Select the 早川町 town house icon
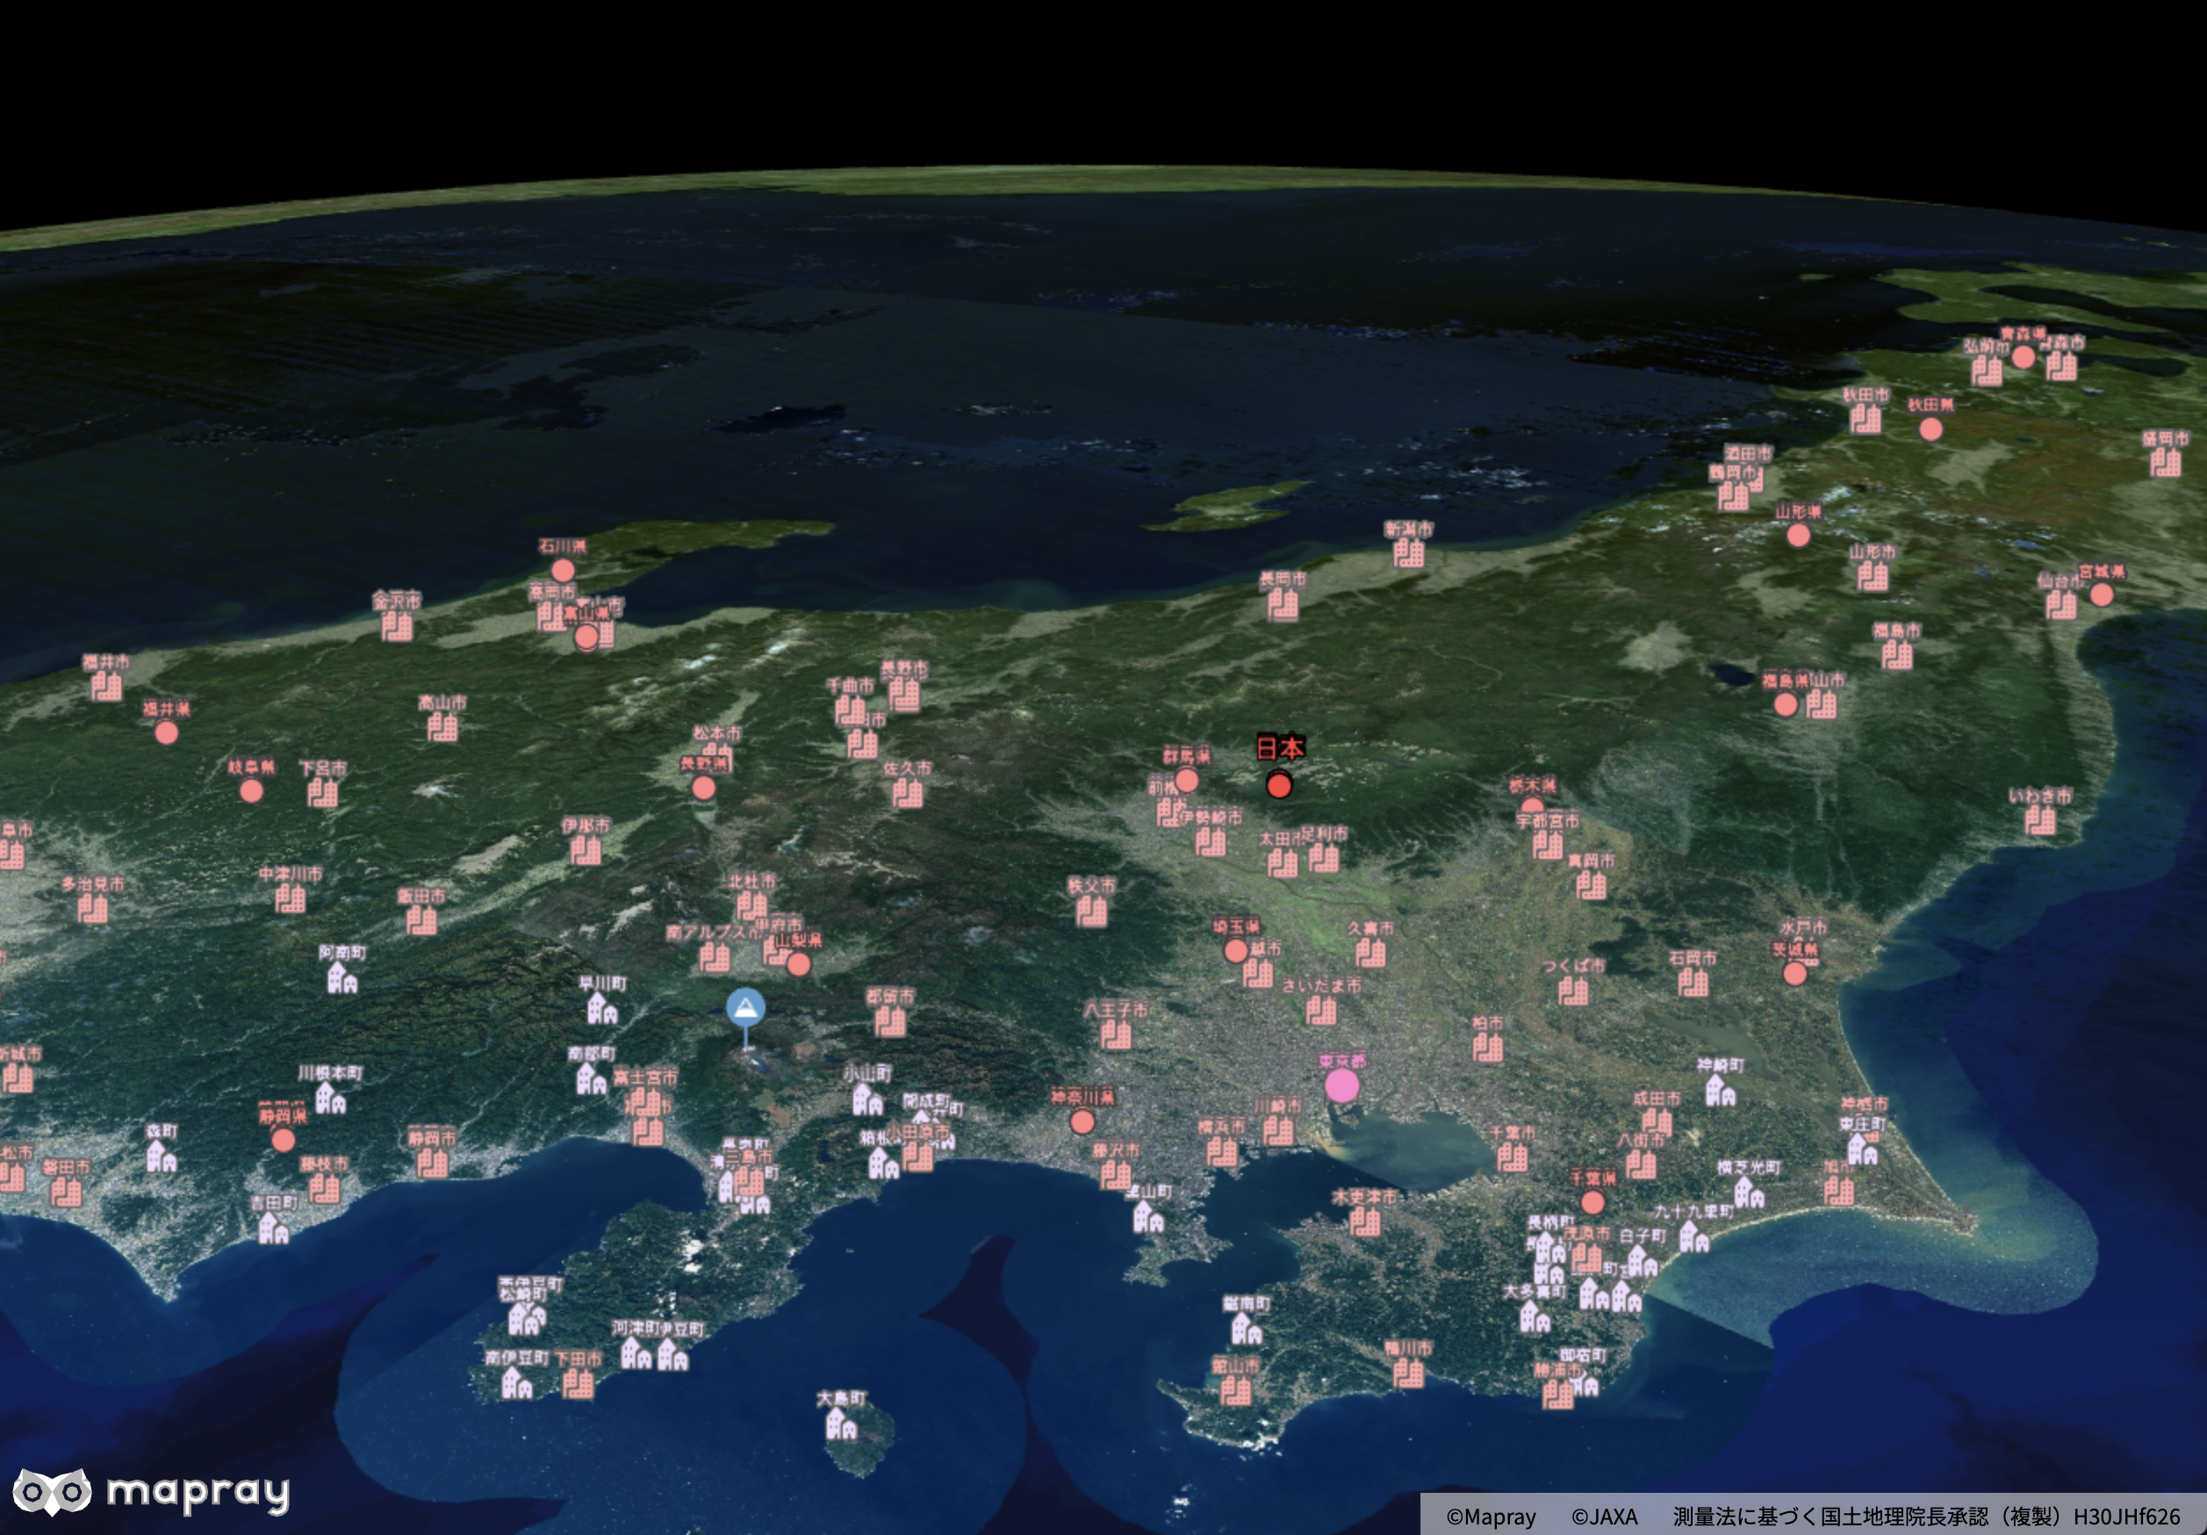This screenshot has width=2207, height=1535. click(601, 1009)
